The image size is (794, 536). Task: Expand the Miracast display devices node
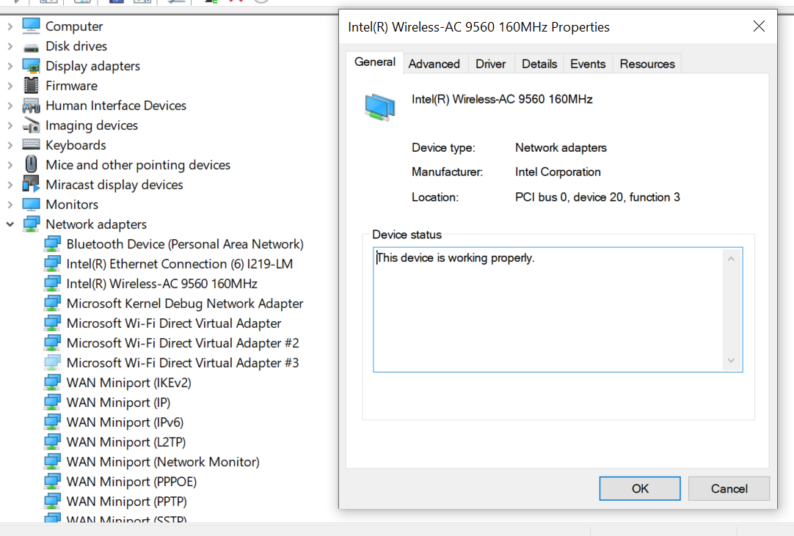tap(10, 185)
